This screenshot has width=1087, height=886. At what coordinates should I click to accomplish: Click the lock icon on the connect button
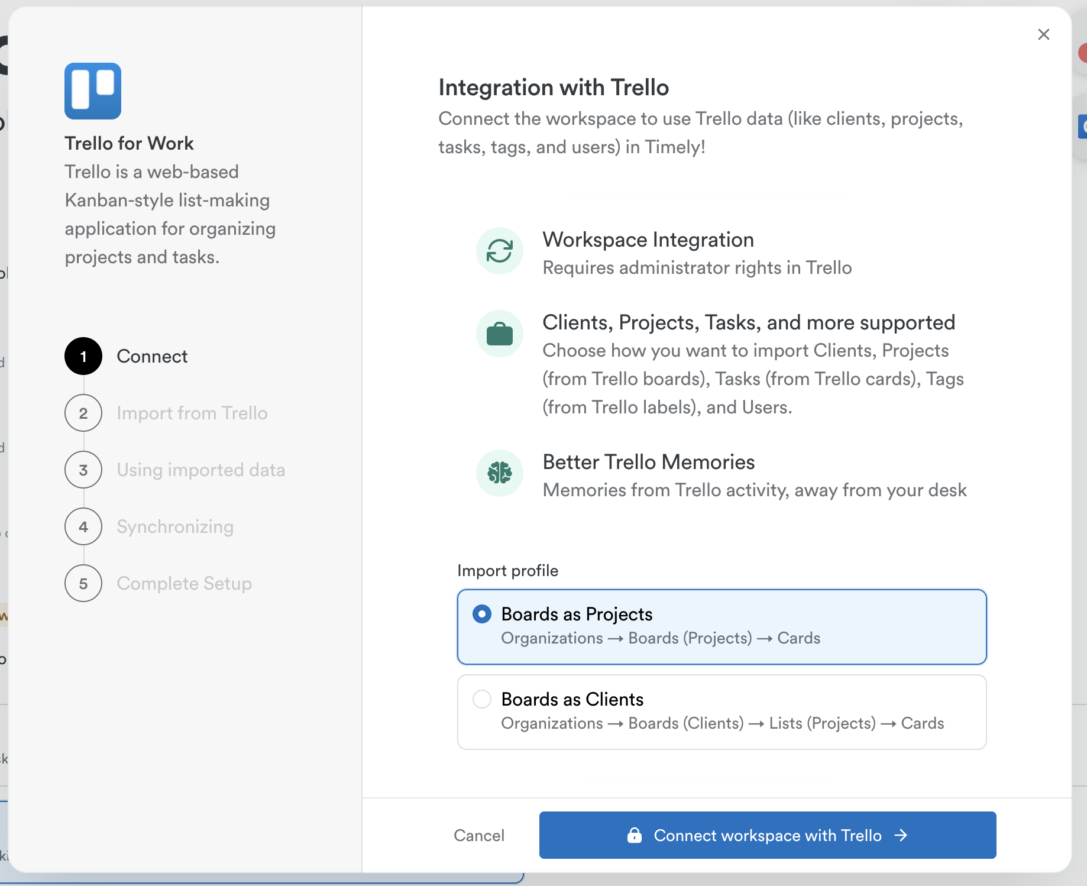(635, 835)
